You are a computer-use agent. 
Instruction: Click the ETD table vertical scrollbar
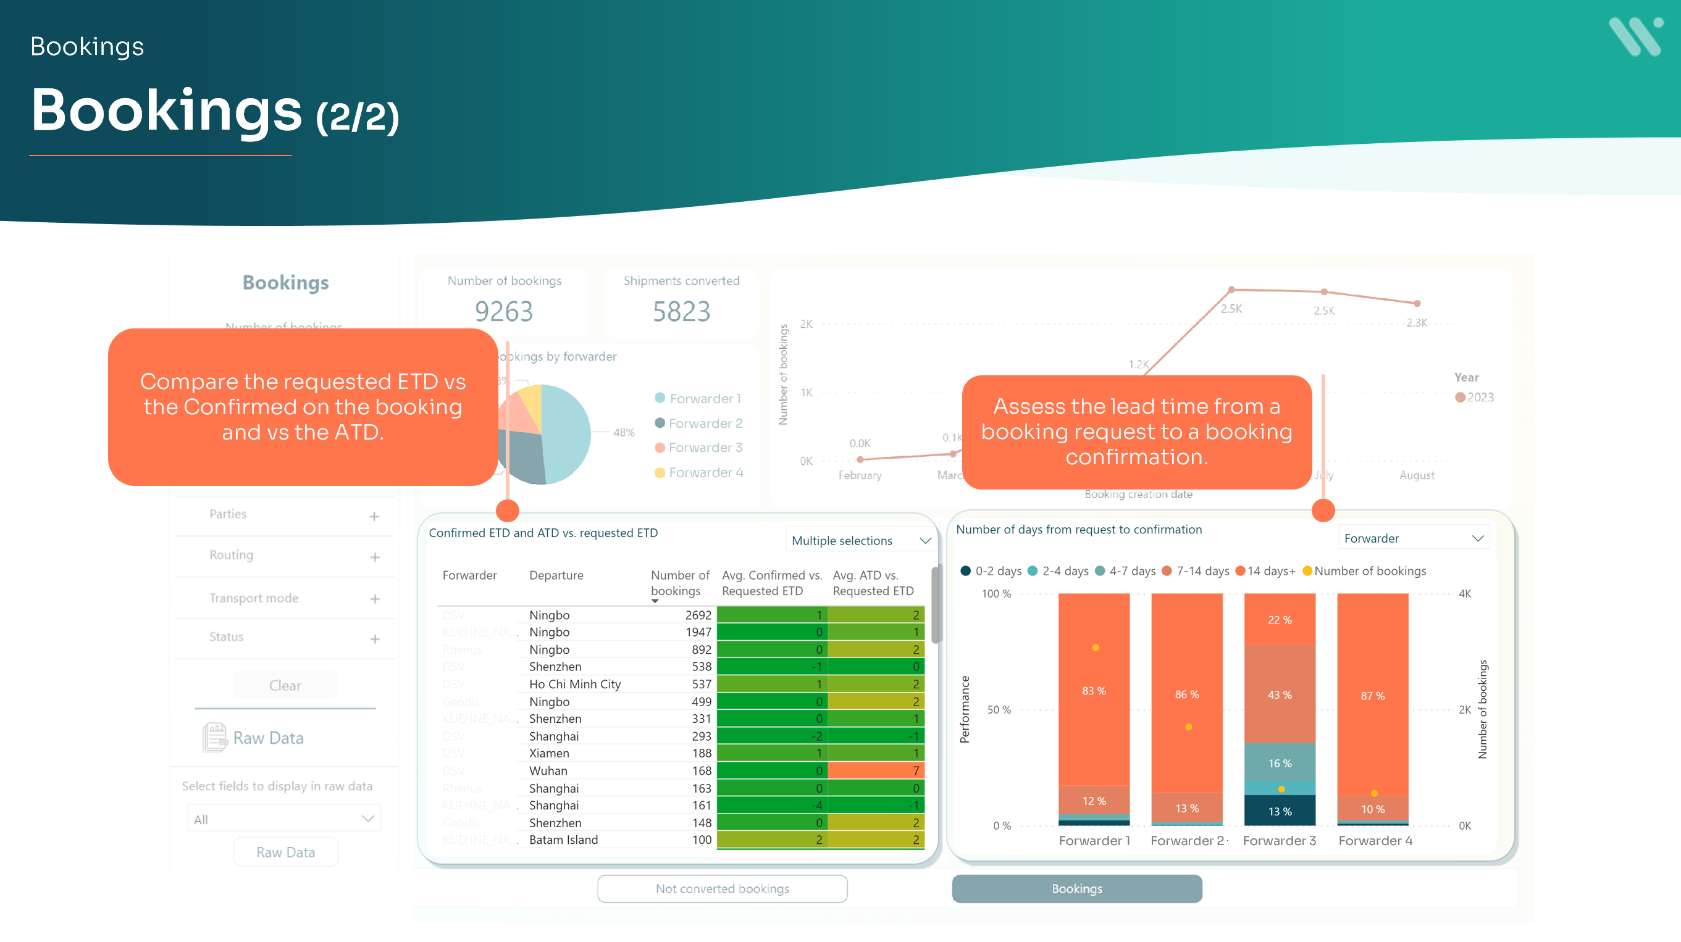click(935, 607)
